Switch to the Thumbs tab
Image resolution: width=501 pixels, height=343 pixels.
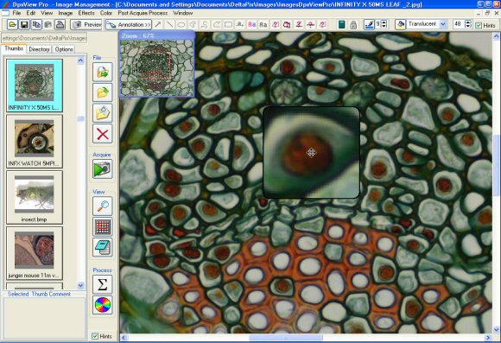14,48
